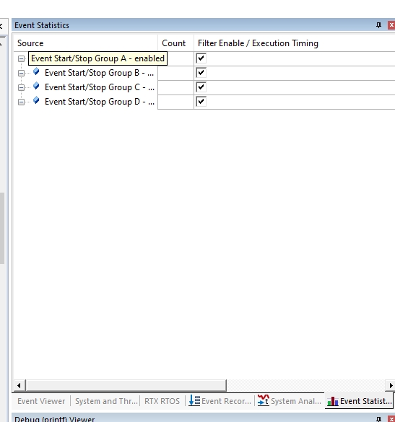
Task: Click the horizontal scrollbar thumb
Action: tap(126, 385)
